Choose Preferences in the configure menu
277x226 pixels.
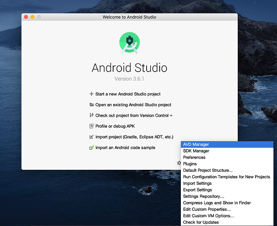227,157
